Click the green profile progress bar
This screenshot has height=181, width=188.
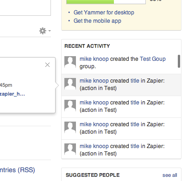click(106, 2)
